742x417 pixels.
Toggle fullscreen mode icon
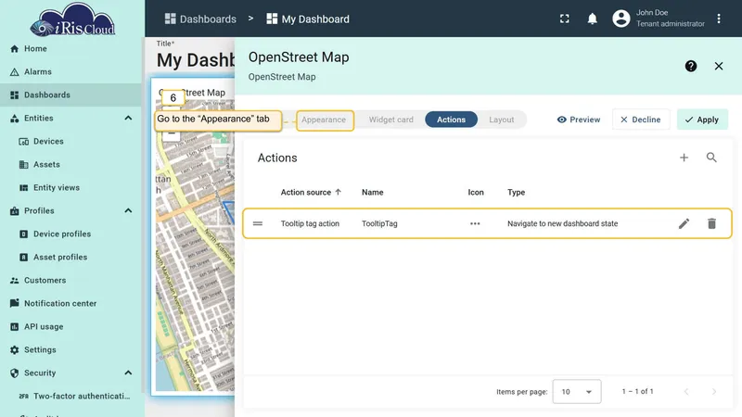click(x=565, y=19)
